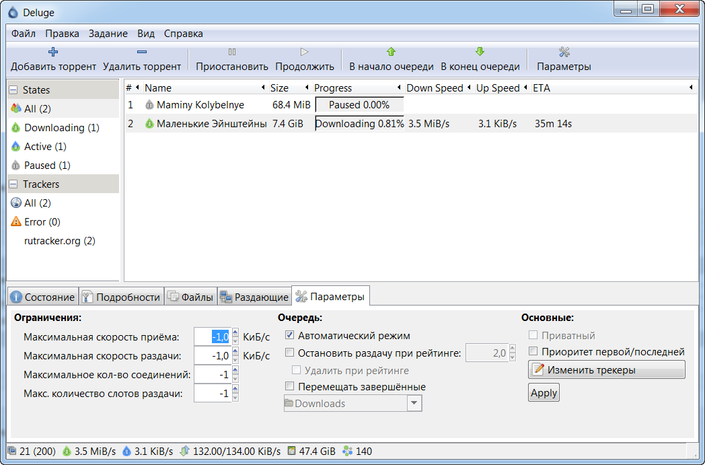Sort torrents by Progress column
This screenshot has height=465, width=705.
click(x=359, y=87)
